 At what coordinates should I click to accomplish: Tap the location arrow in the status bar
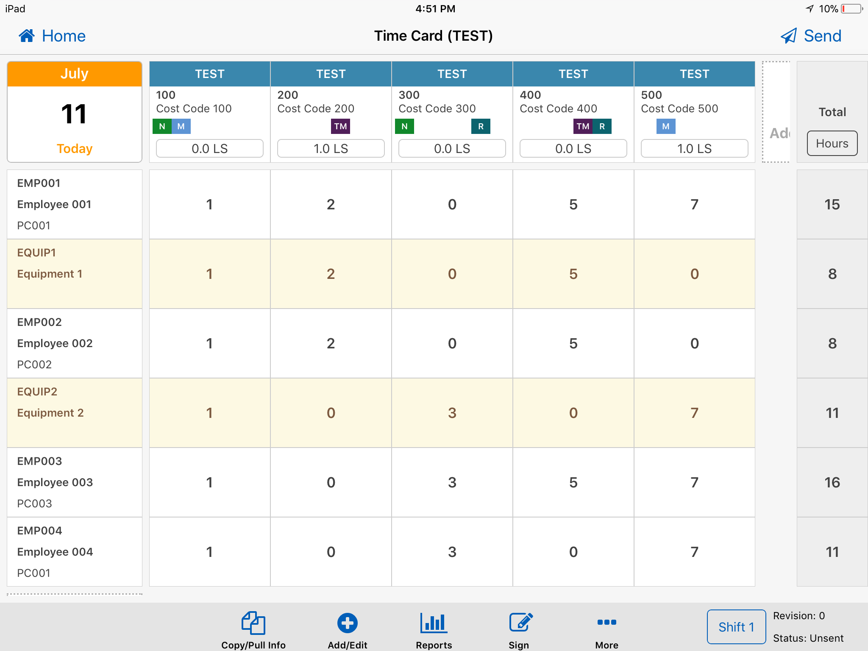point(809,8)
